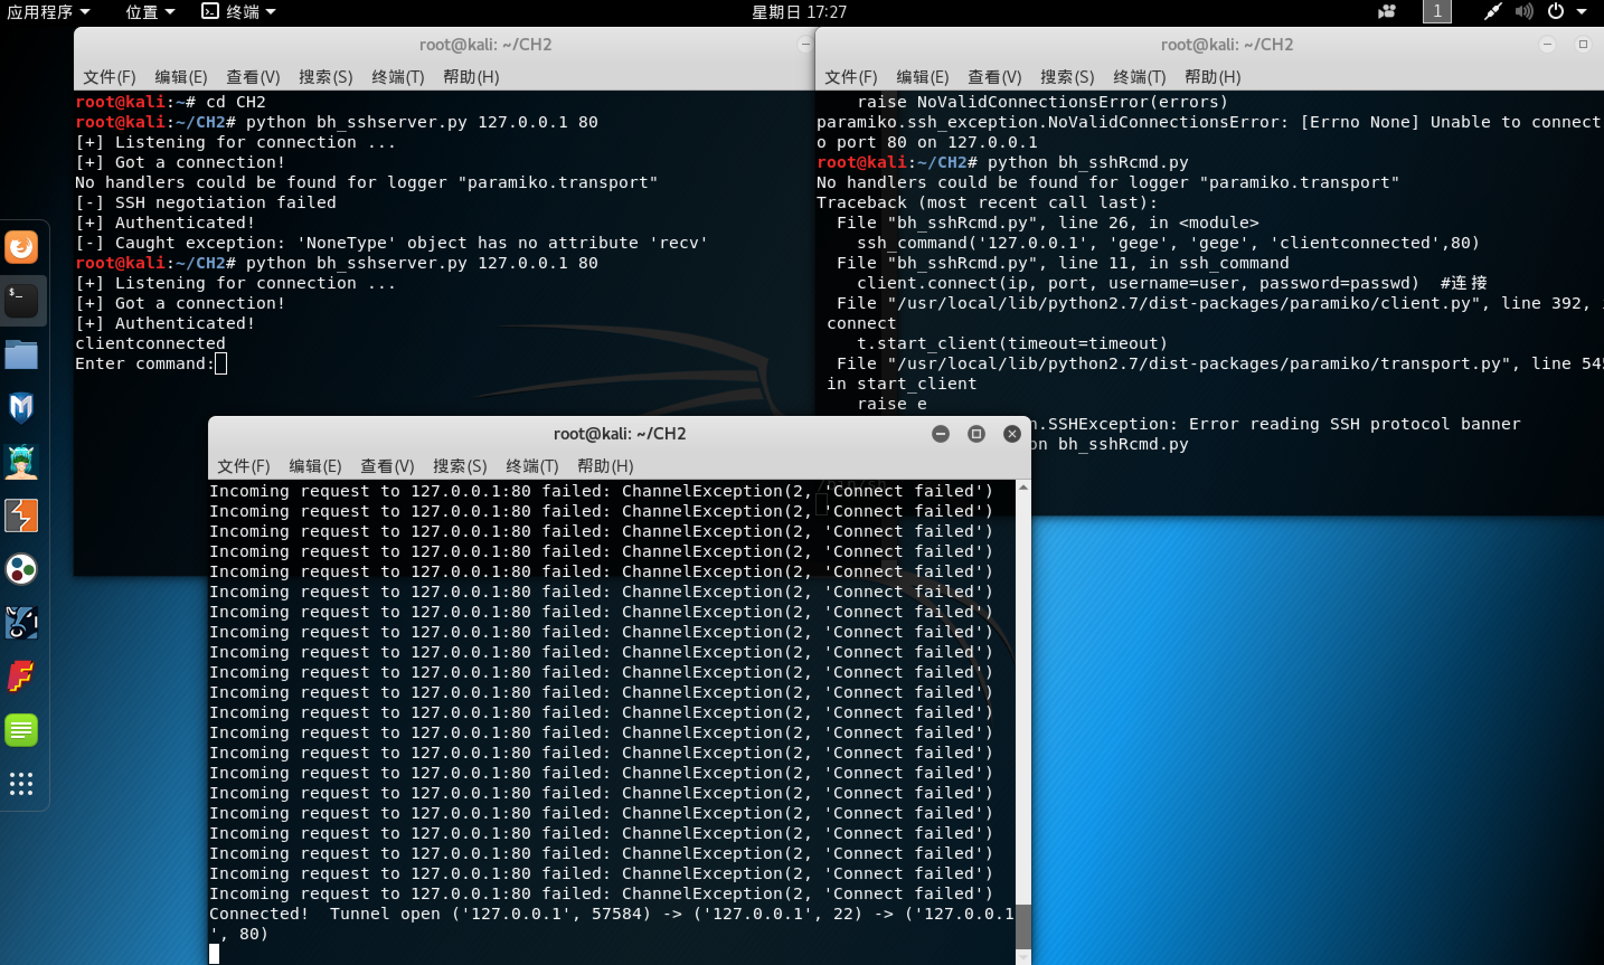Launch Maltego from the dock

coord(21,569)
